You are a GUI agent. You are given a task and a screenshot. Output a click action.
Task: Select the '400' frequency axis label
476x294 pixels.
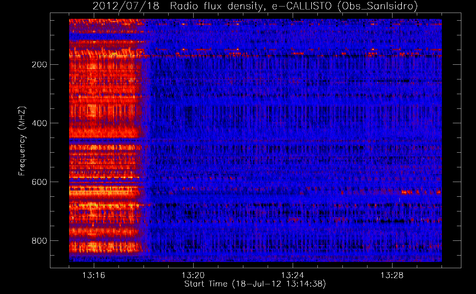click(39, 123)
